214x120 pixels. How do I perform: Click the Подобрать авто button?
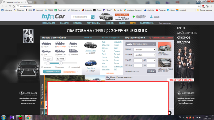click(52, 71)
